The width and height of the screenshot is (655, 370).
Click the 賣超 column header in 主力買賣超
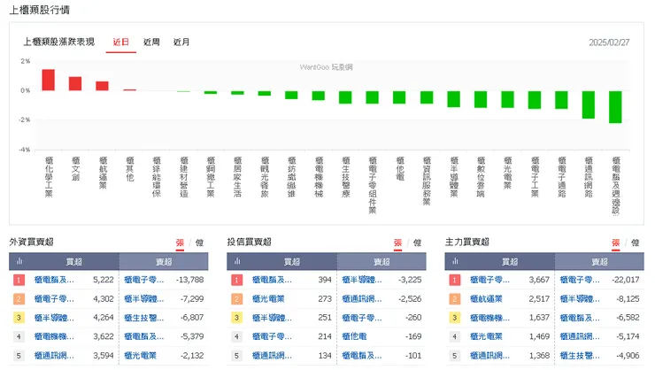(x=600, y=262)
